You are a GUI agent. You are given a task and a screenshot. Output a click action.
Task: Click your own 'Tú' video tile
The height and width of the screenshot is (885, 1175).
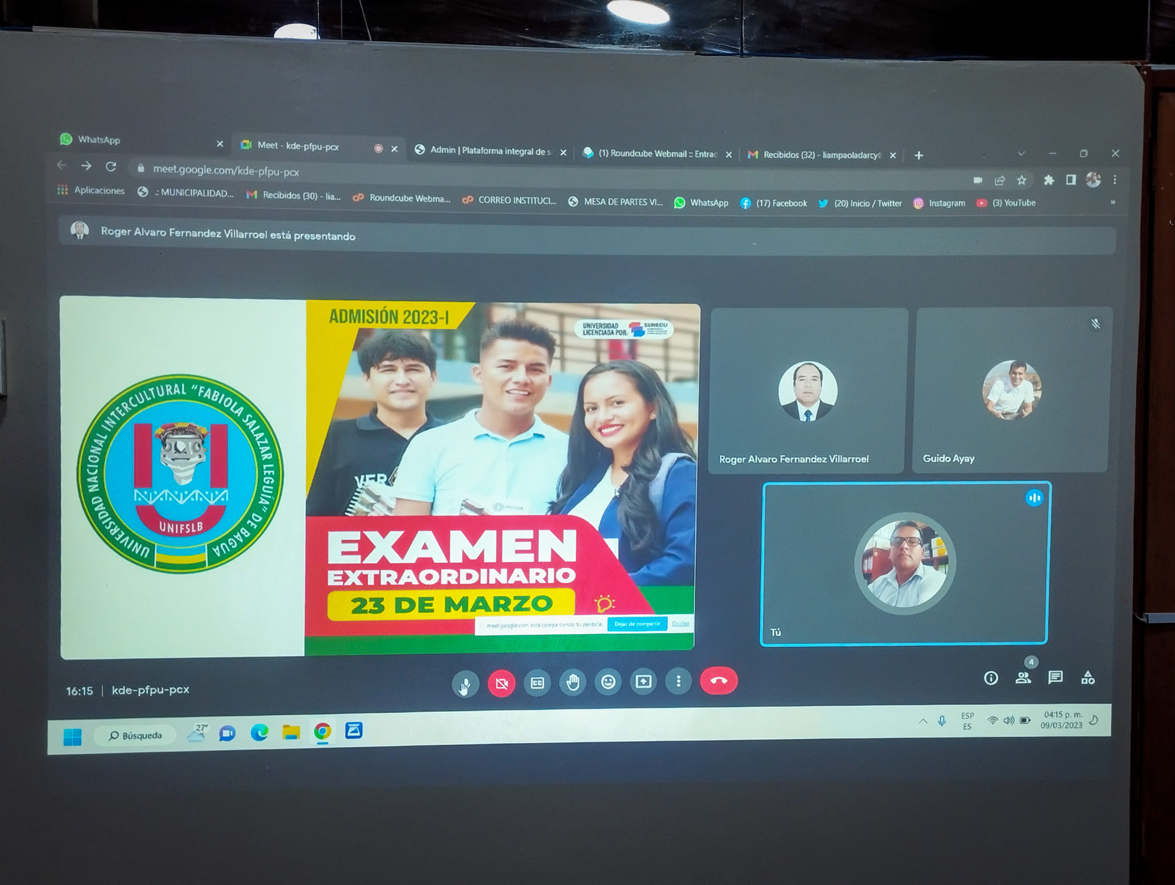(905, 564)
